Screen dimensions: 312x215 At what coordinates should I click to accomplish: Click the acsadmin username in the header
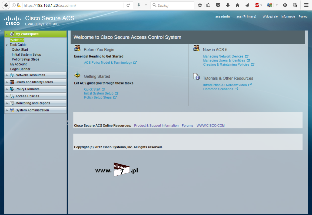pyautogui.click(x=223, y=16)
